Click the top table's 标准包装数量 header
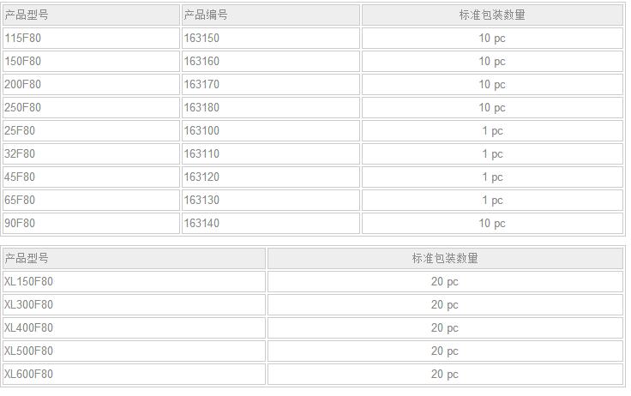This screenshot has height=396, width=631. (x=492, y=15)
